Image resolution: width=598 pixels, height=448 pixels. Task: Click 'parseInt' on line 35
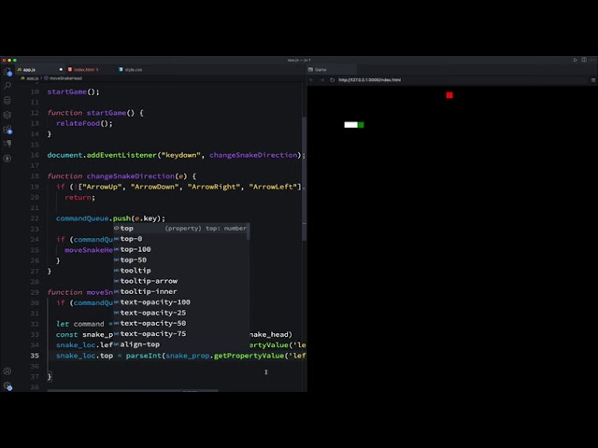point(144,356)
